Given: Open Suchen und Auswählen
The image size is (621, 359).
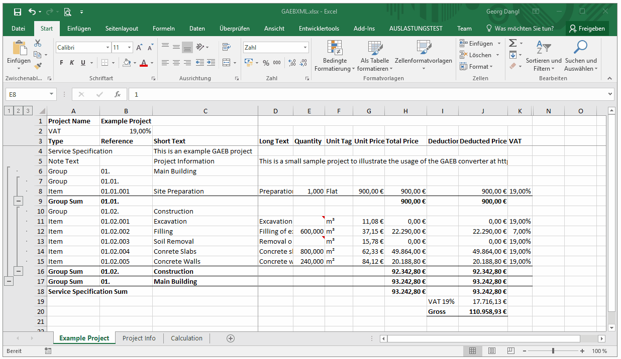Looking at the screenshot, I should [581, 56].
